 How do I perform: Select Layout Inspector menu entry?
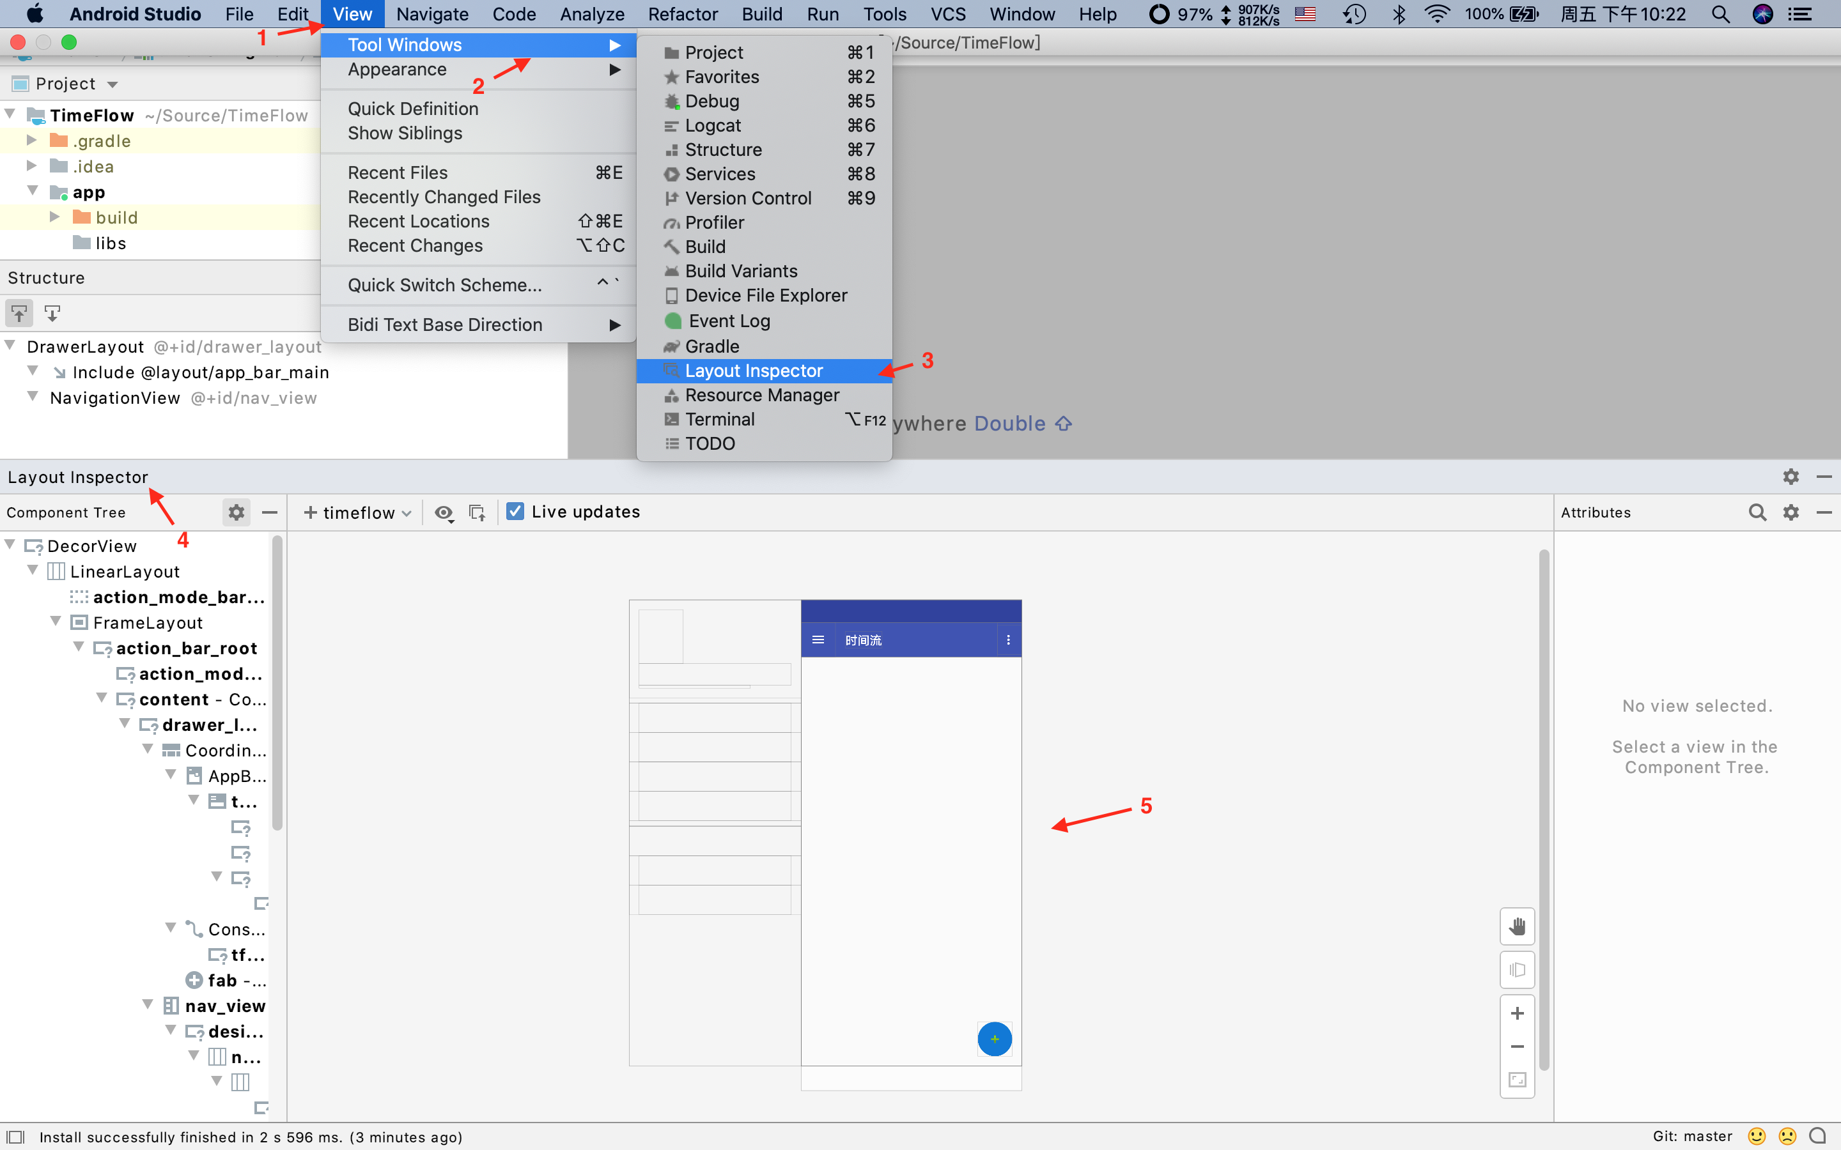pos(753,371)
